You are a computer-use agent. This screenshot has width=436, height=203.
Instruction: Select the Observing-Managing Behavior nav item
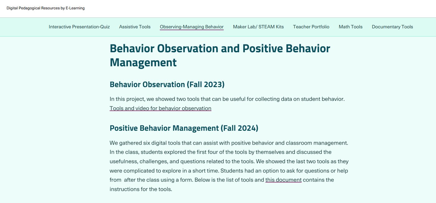click(192, 27)
